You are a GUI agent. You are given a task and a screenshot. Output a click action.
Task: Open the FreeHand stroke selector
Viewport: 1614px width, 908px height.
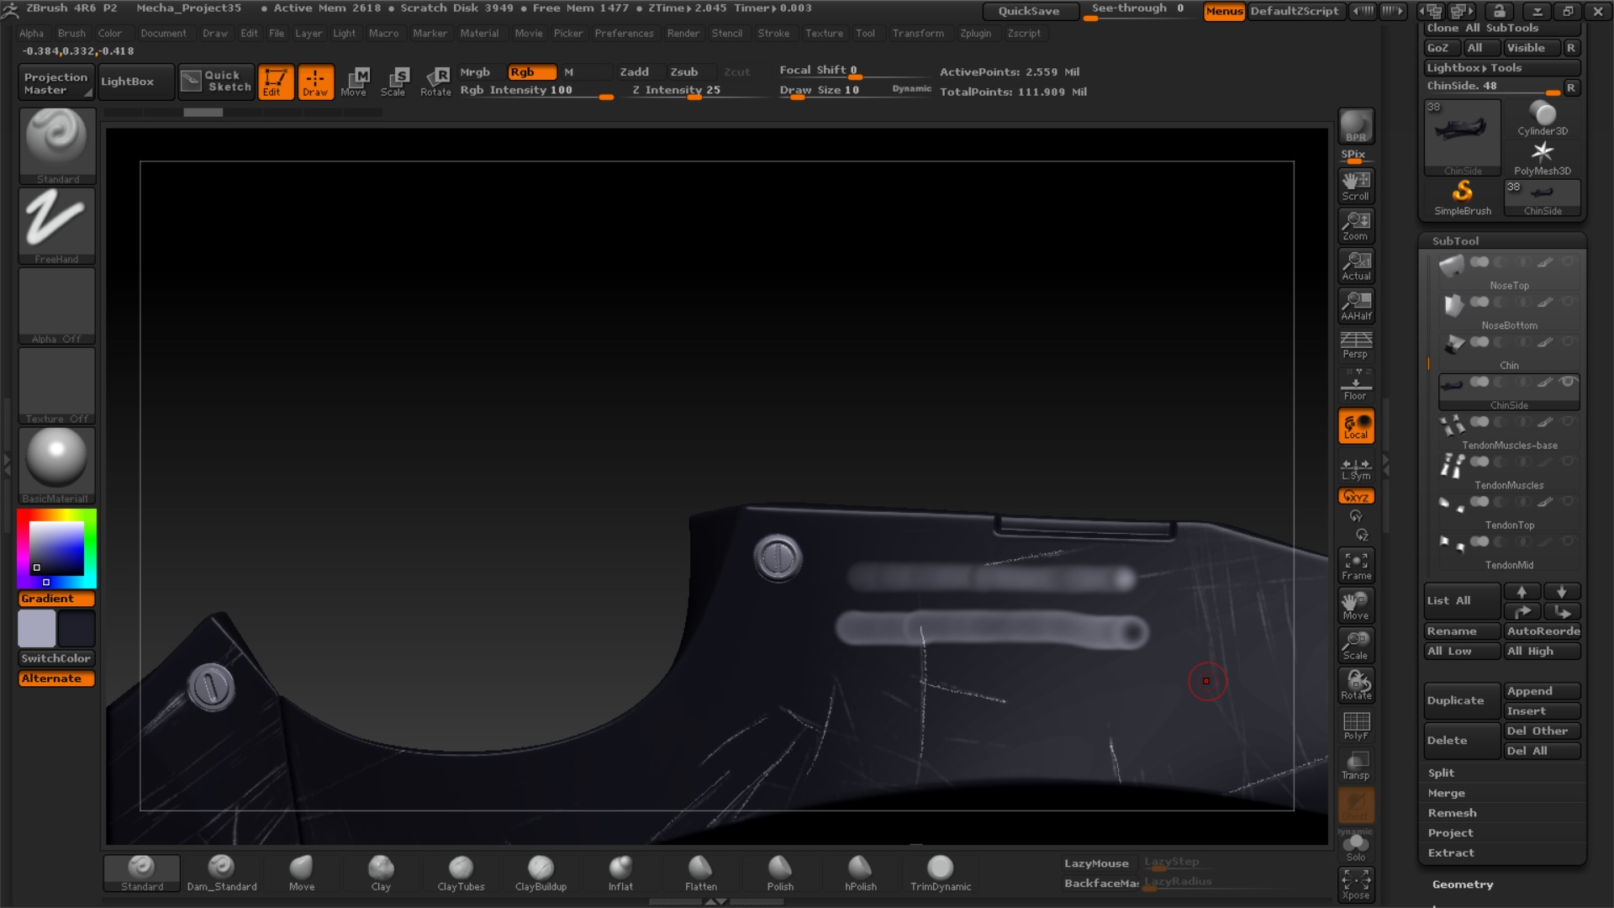click(57, 225)
